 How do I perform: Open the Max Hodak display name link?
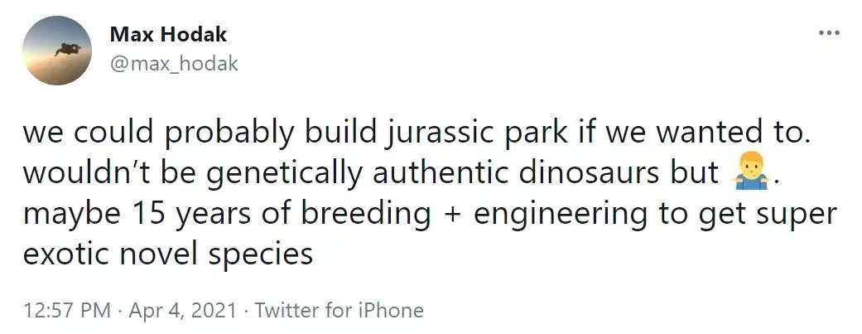coord(168,35)
